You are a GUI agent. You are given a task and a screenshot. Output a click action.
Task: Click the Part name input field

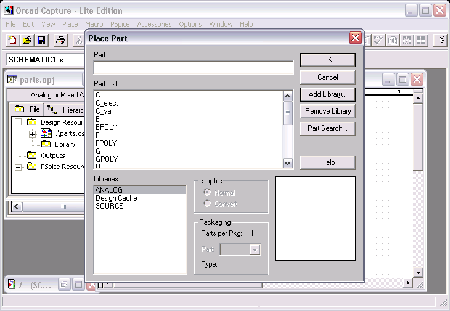[194, 67]
